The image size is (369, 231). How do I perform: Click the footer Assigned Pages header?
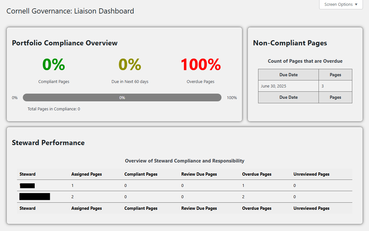click(x=86, y=208)
